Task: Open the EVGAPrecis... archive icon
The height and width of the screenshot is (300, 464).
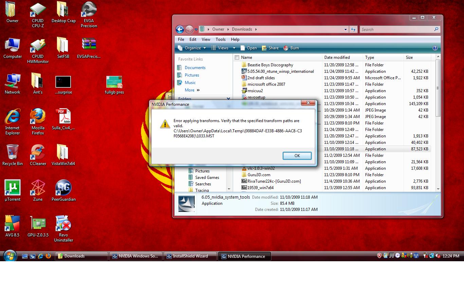Action: [x=89, y=48]
